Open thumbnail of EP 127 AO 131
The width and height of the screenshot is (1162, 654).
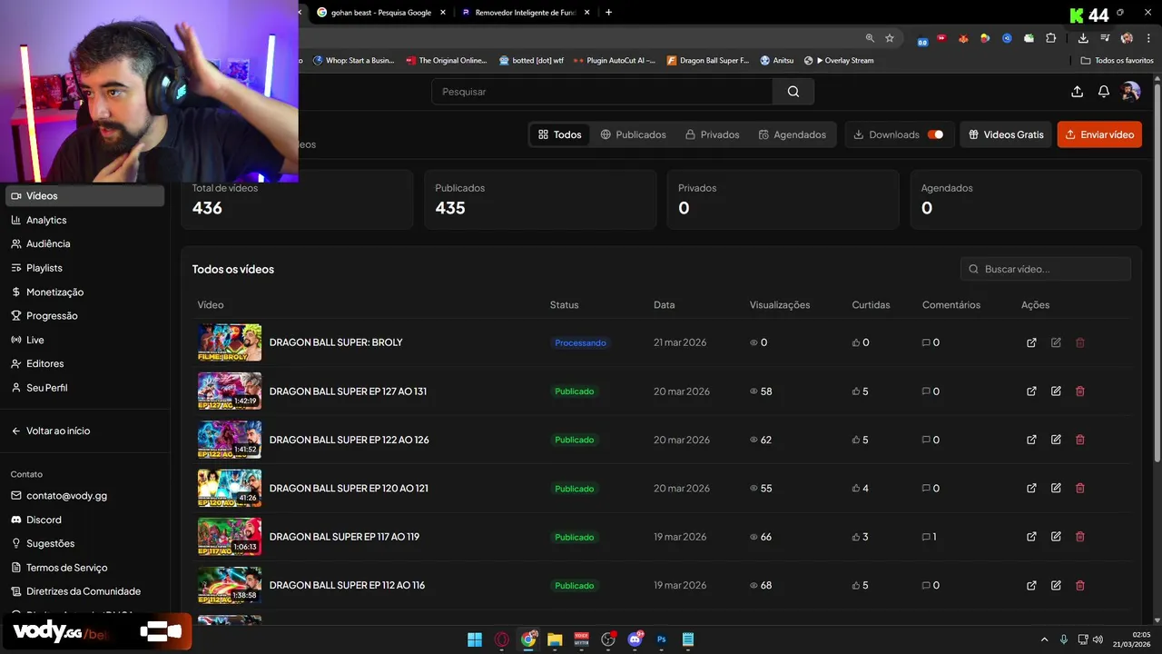coord(230,391)
